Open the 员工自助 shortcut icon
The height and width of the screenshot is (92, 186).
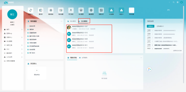coord(71,10)
